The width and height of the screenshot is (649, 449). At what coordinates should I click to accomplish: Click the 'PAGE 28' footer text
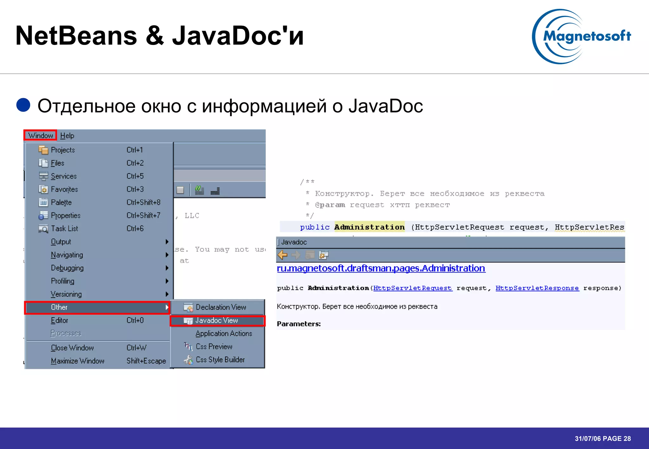point(617,439)
